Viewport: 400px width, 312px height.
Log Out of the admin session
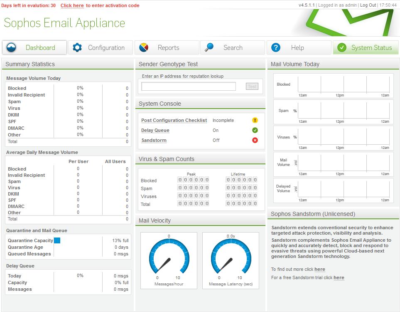pos(368,5)
